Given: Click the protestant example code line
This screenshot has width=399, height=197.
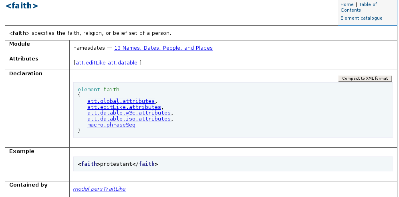Looking at the screenshot, I should 118,164.
